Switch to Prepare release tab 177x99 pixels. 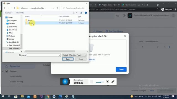click(x=109, y=5)
